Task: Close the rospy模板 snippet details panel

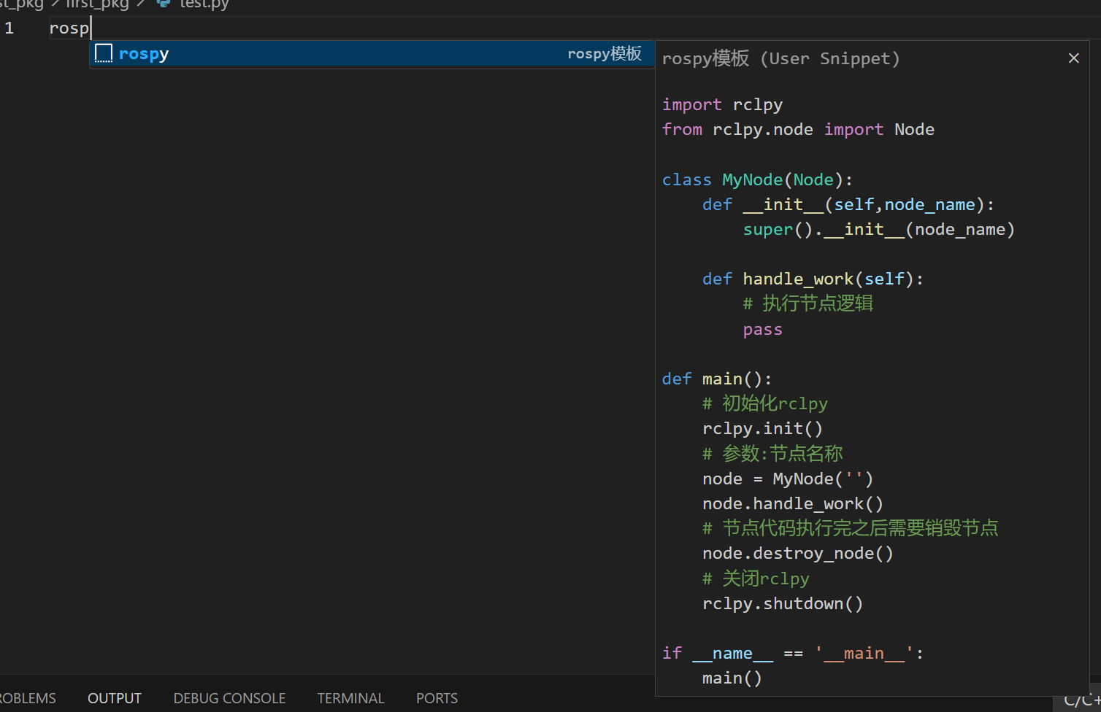Action: (x=1073, y=58)
